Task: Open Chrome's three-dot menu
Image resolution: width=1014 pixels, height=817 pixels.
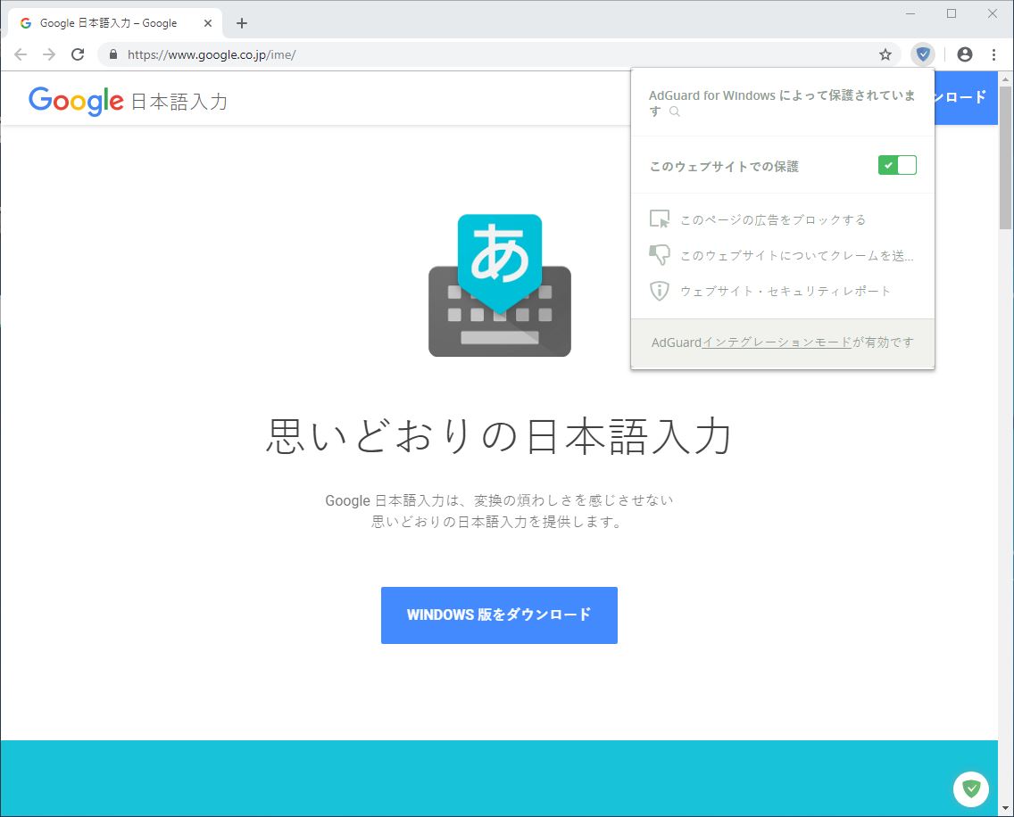Action: coord(993,54)
